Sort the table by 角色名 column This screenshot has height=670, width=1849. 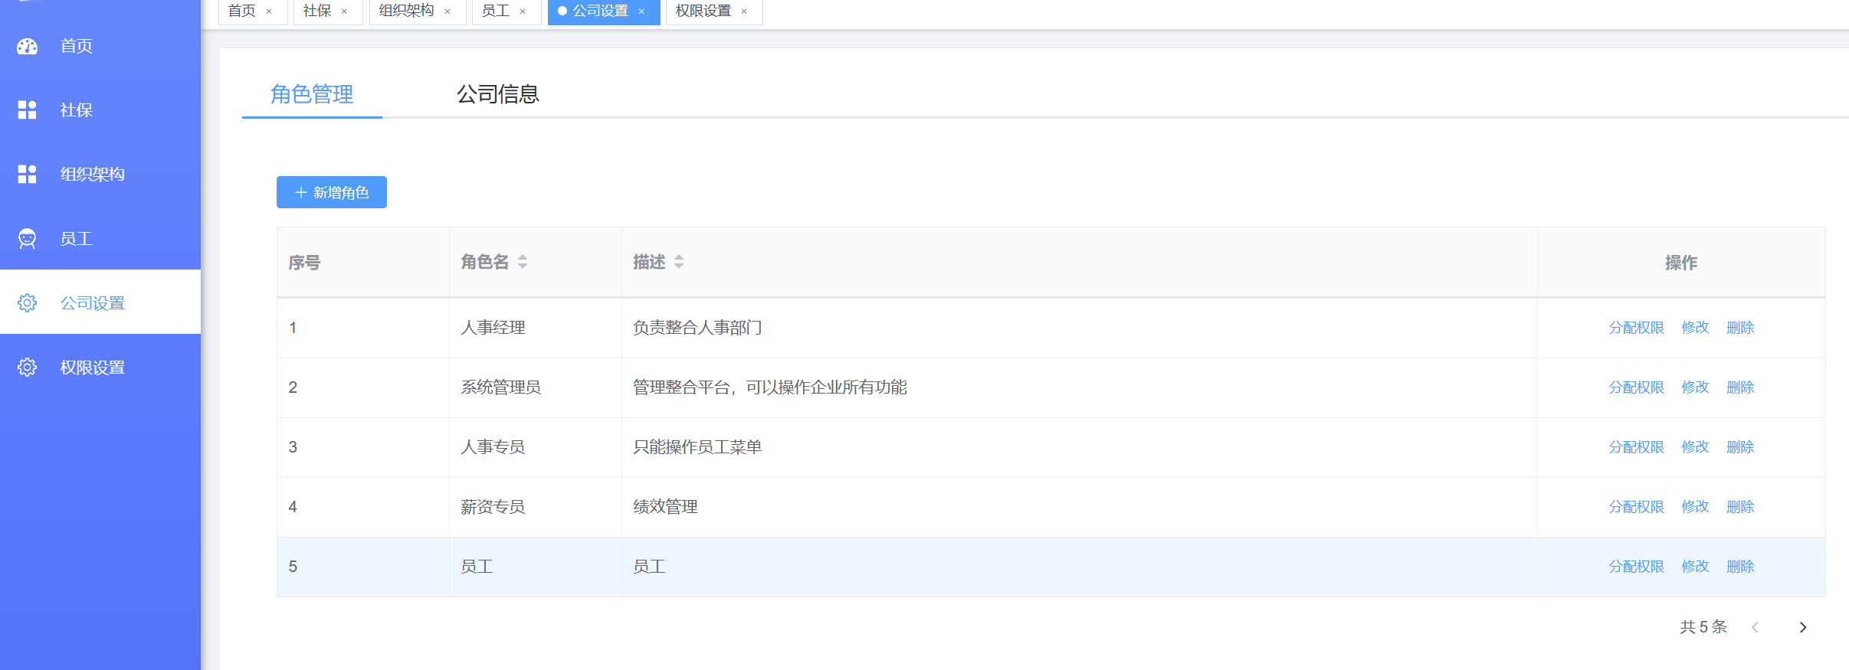(523, 262)
